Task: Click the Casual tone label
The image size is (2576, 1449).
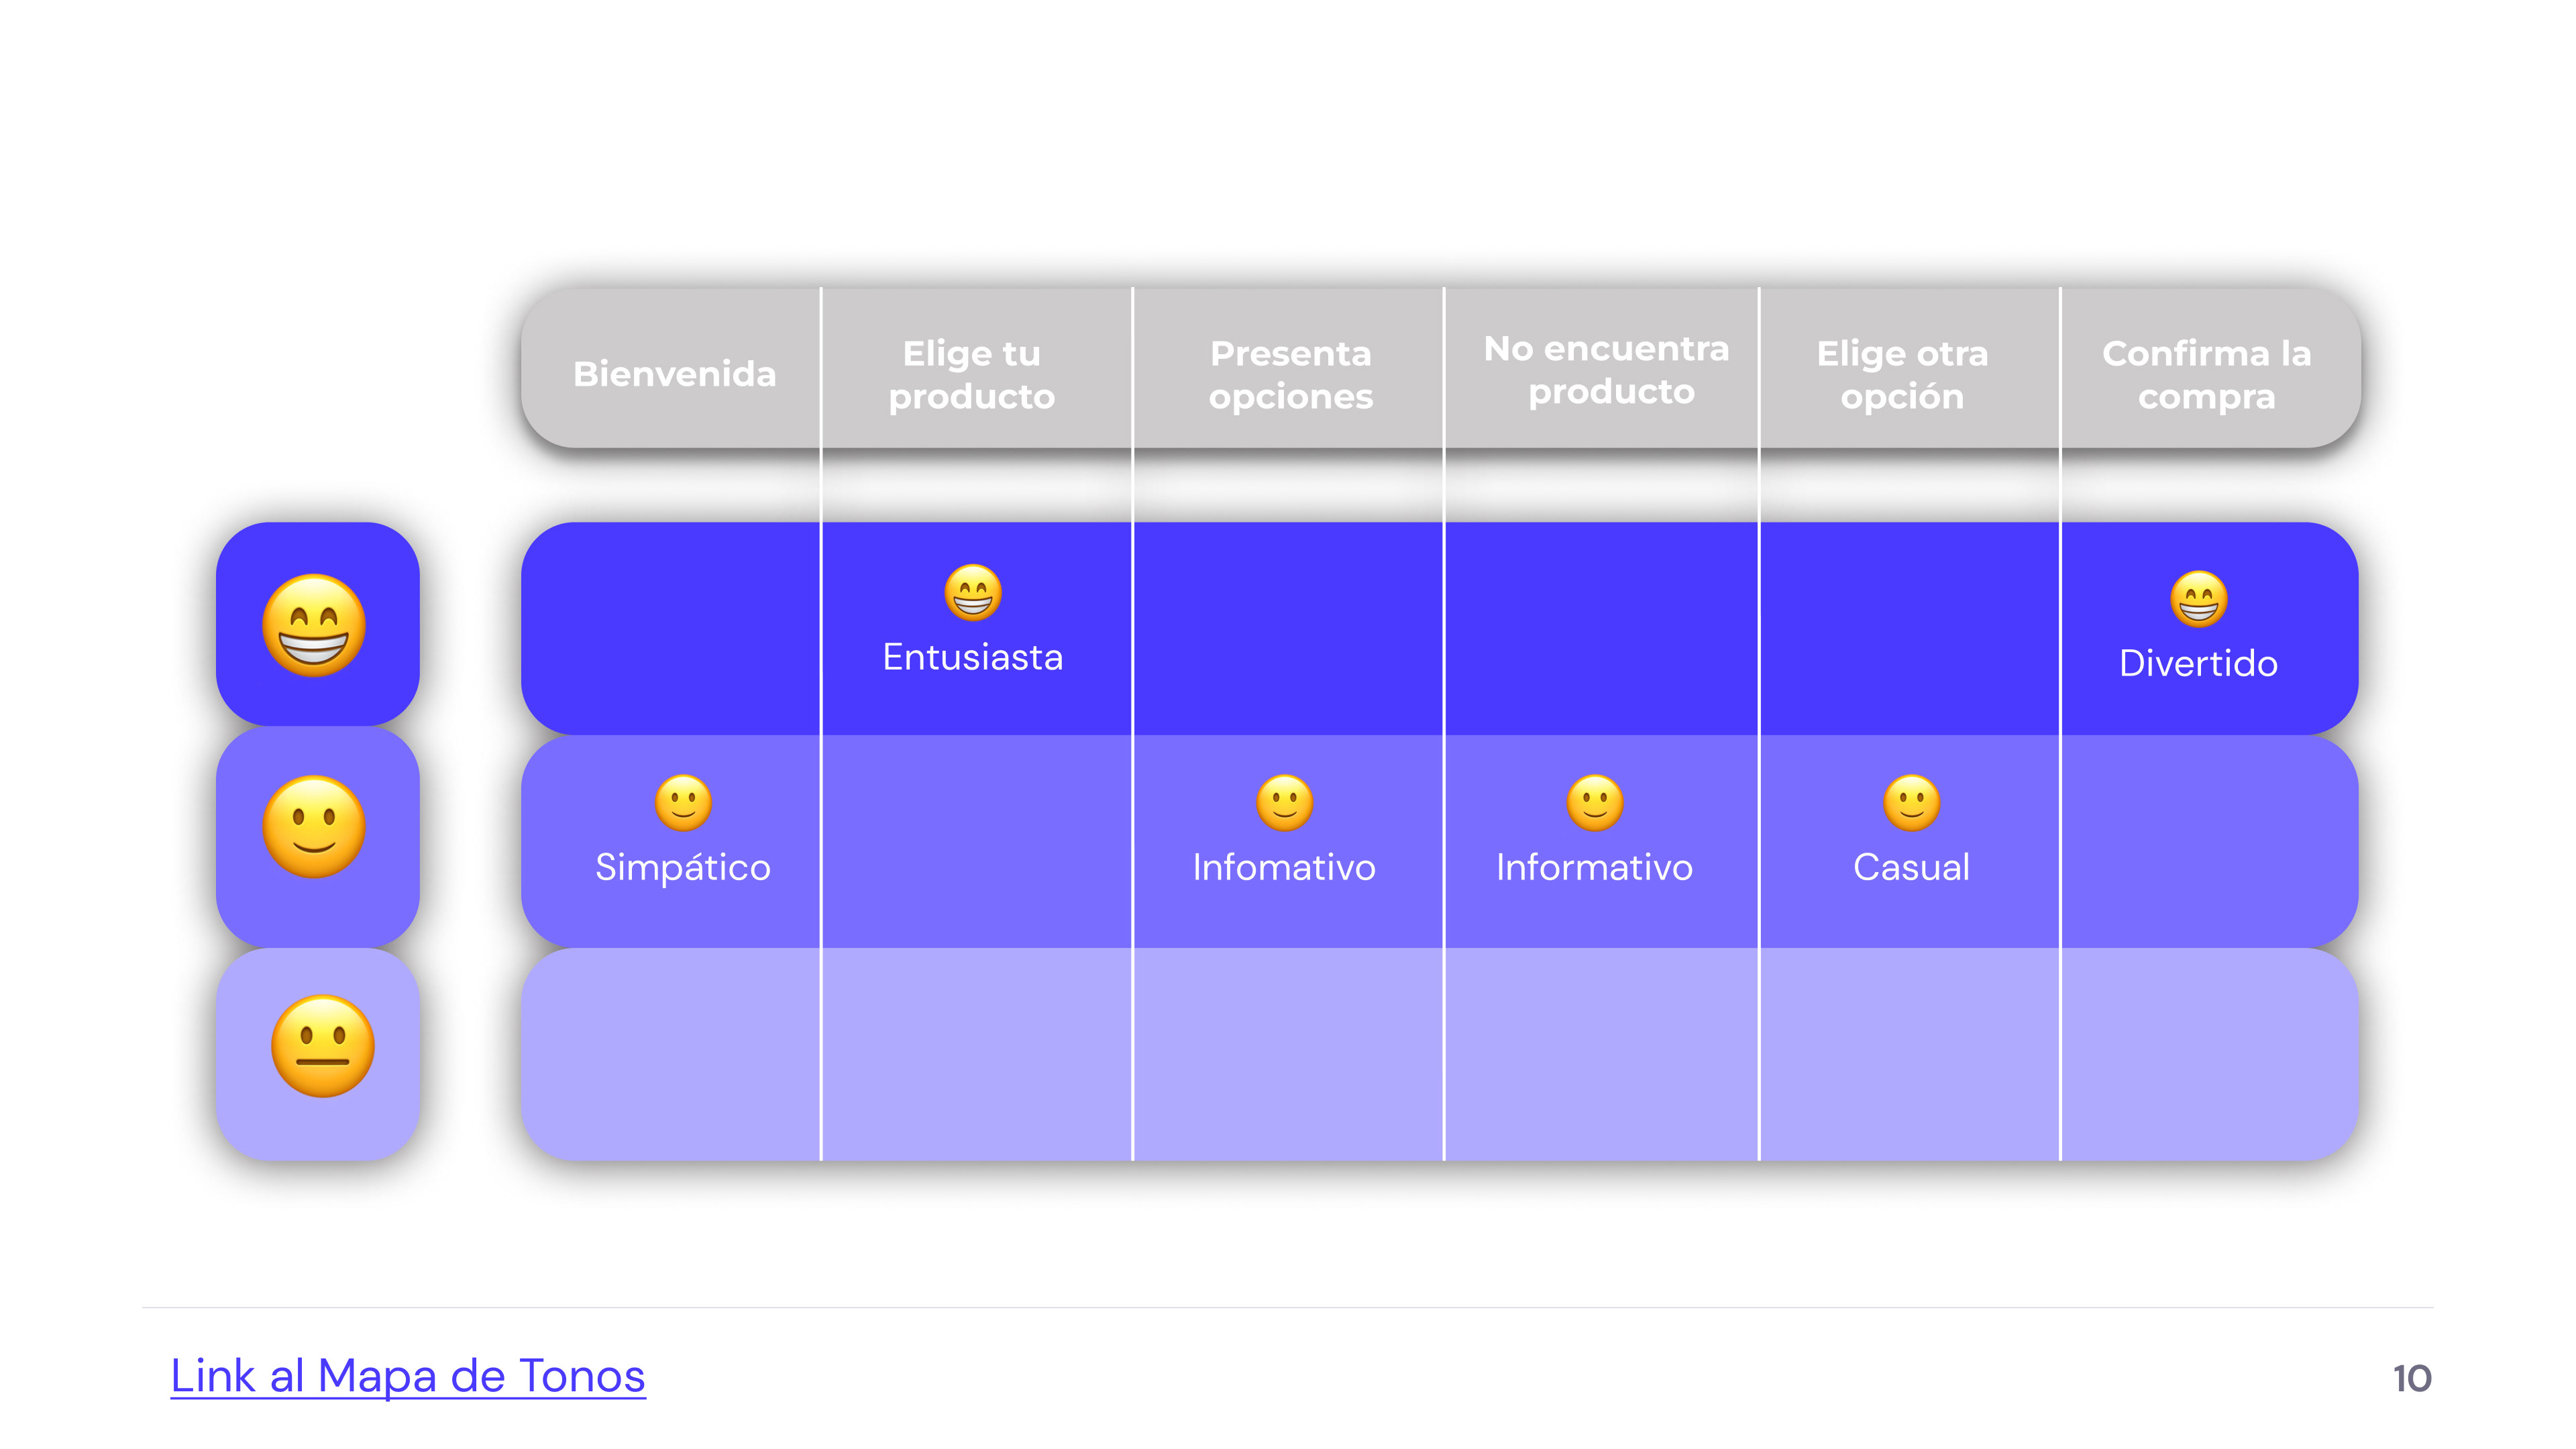Action: pos(1911,867)
